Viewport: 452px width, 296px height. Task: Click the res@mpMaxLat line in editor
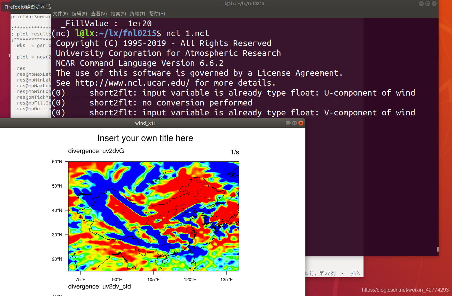(34, 74)
